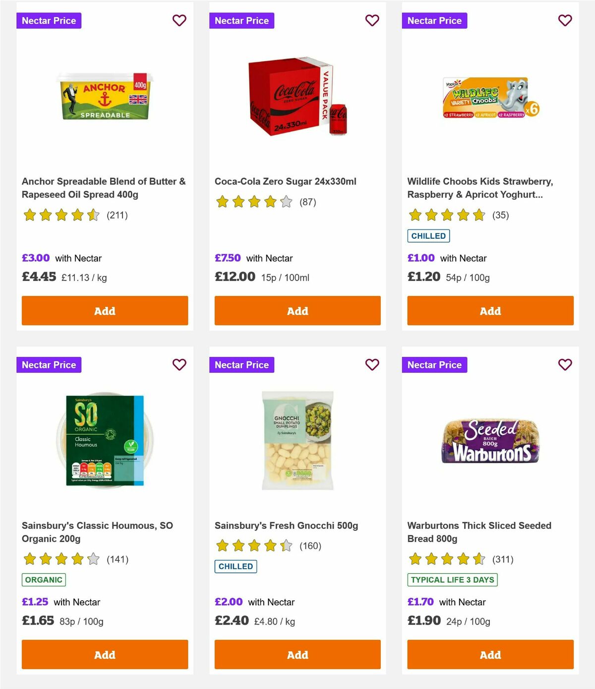Click the Nectar Price badge on Warburtons bread
Image resolution: width=595 pixels, height=689 pixels.
[x=434, y=364]
